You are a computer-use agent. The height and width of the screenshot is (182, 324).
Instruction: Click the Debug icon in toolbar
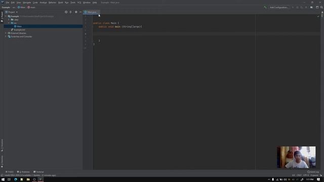297,8
